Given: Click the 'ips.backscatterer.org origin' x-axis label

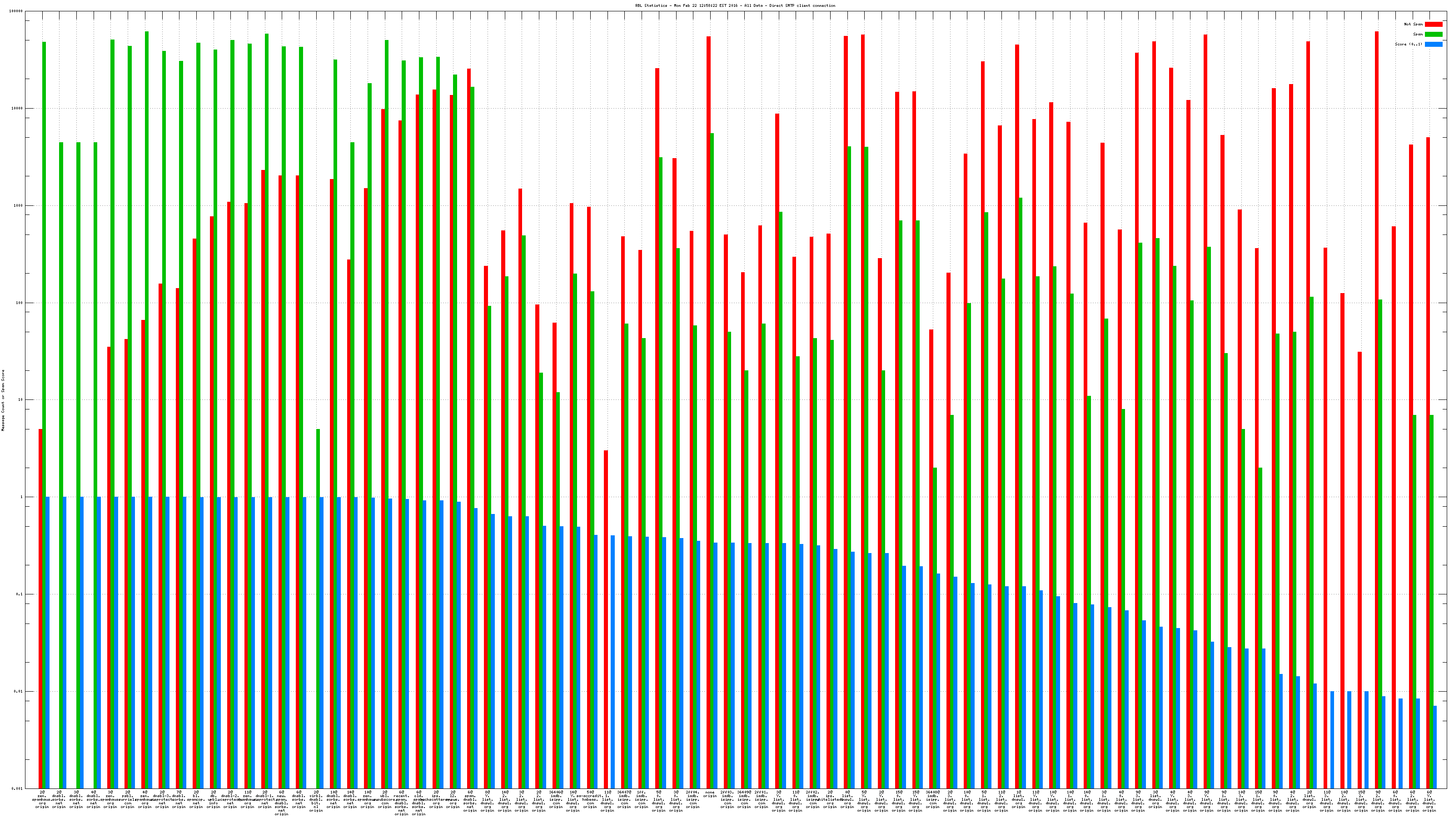Looking at the screenshot, I should (436, 799).
